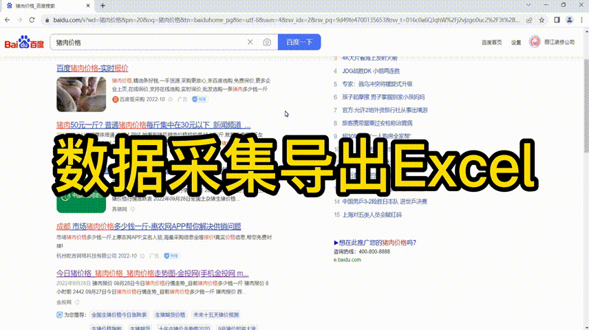Click the 保障 badge in first result
Viewport: 589px width, 330px height.
click(200, 99)
